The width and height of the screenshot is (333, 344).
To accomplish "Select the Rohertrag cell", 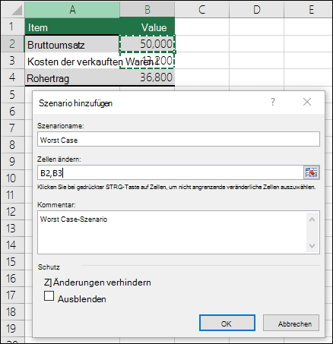I will tap(72, 77).
